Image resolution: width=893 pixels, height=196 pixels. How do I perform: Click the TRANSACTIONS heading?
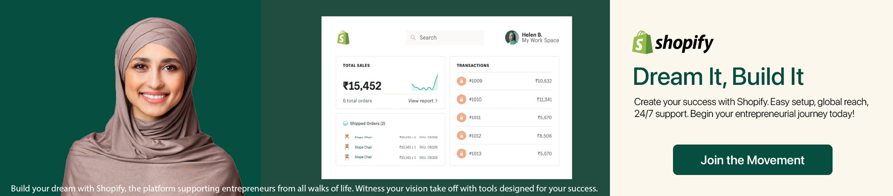(473, 65)
